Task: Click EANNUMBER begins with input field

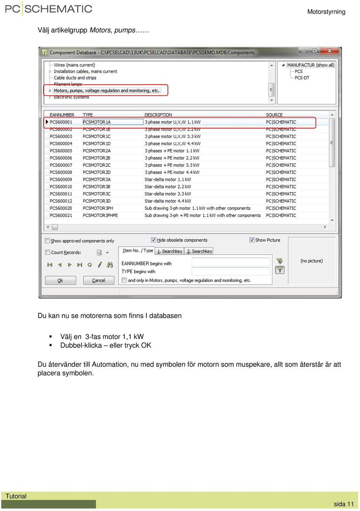Action: pos(231,262)
